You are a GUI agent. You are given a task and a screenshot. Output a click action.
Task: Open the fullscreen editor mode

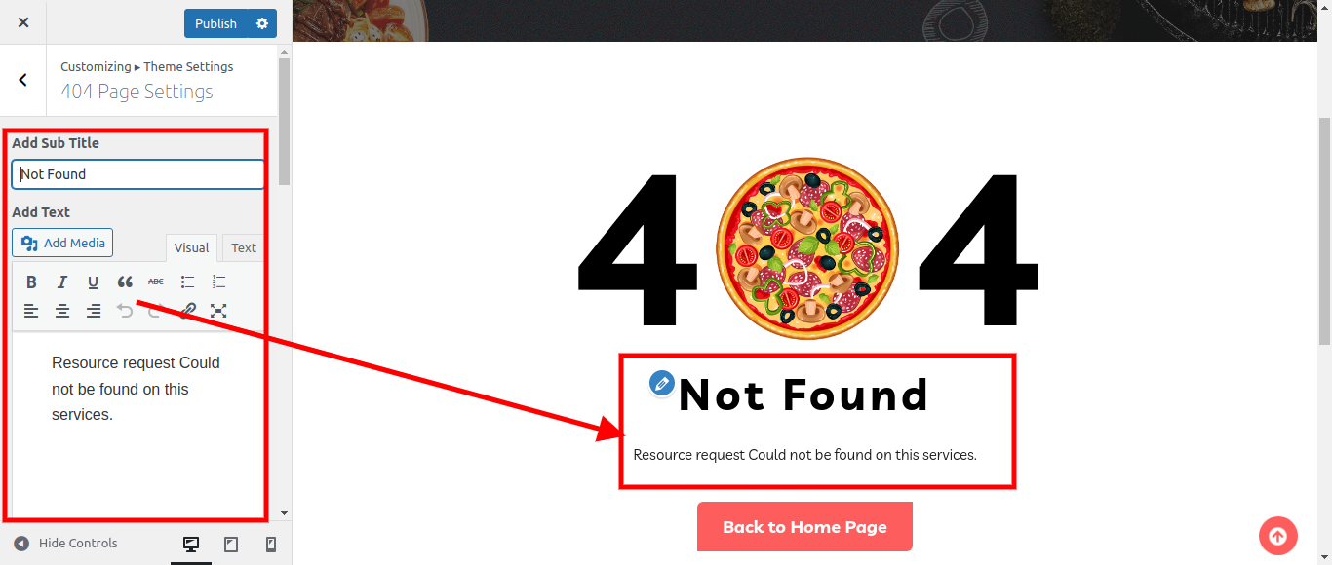pos(219,311)
